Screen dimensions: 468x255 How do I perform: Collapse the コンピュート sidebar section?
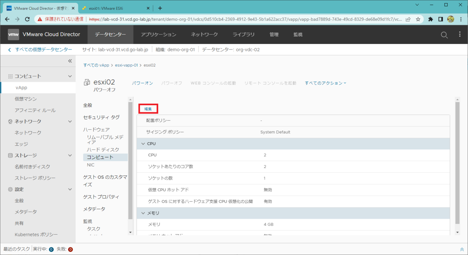pos(70,76)
